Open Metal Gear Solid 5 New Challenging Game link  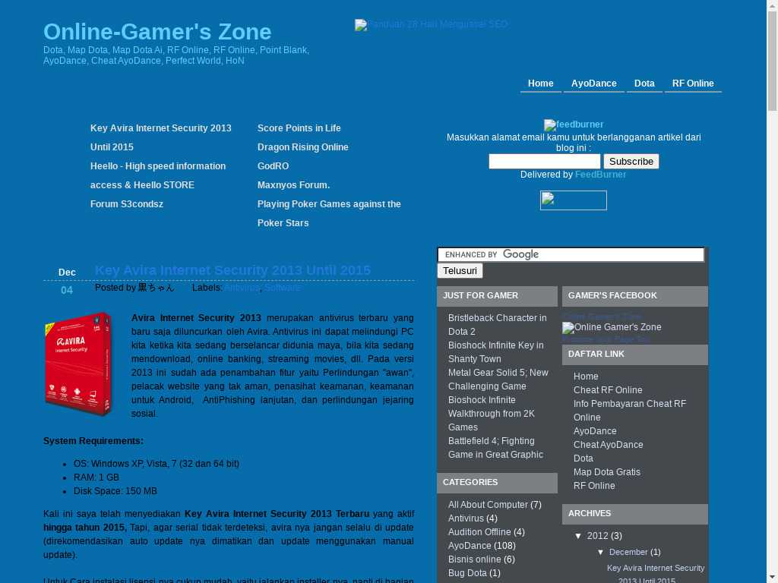[x=498, y=380]
